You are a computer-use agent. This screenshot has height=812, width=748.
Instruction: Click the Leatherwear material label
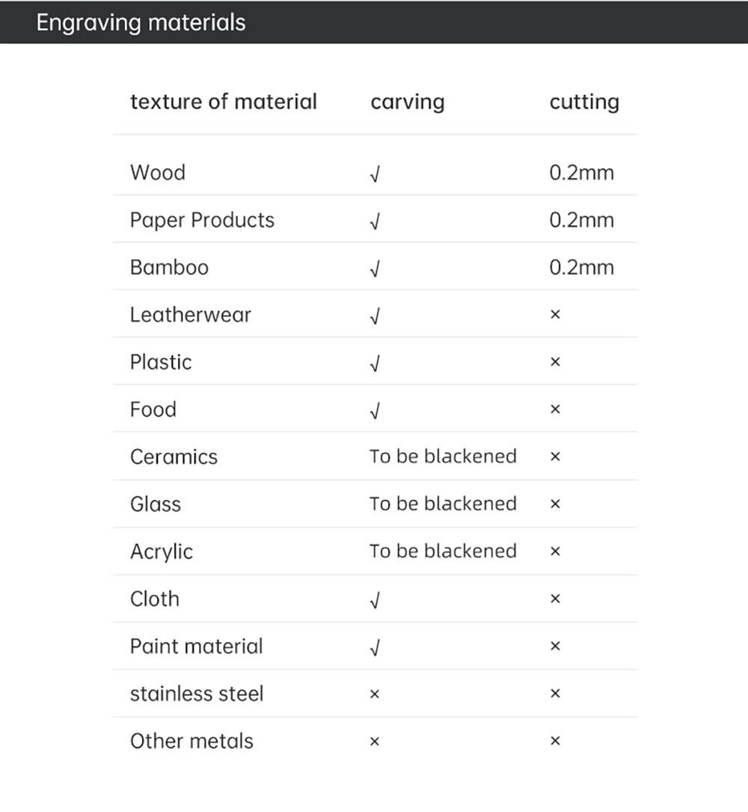191,315
